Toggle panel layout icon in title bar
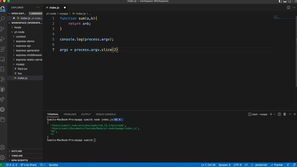 pyautogui.click(x=285, y=1)
